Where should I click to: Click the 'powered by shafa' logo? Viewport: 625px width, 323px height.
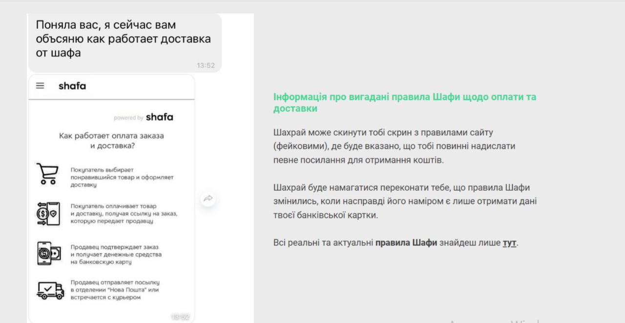144,117
